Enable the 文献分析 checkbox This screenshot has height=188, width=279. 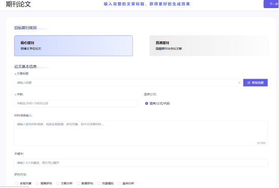tap(58, 183)
